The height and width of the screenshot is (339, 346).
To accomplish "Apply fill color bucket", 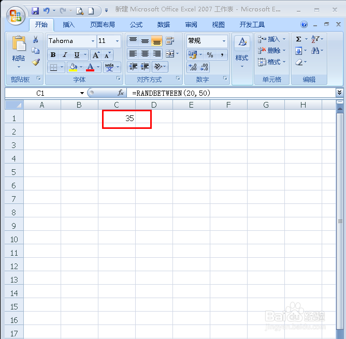I will pyautogui.click(x=73, y=67).
